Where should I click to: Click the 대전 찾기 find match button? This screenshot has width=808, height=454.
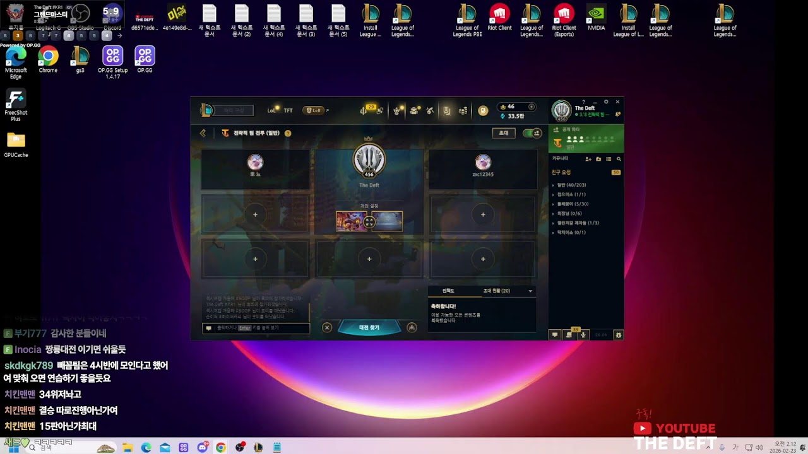coord(369,327)
